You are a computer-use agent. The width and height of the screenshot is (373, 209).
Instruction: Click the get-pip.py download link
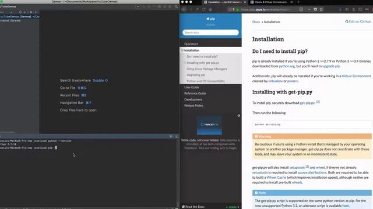click(x=307, y=103)
